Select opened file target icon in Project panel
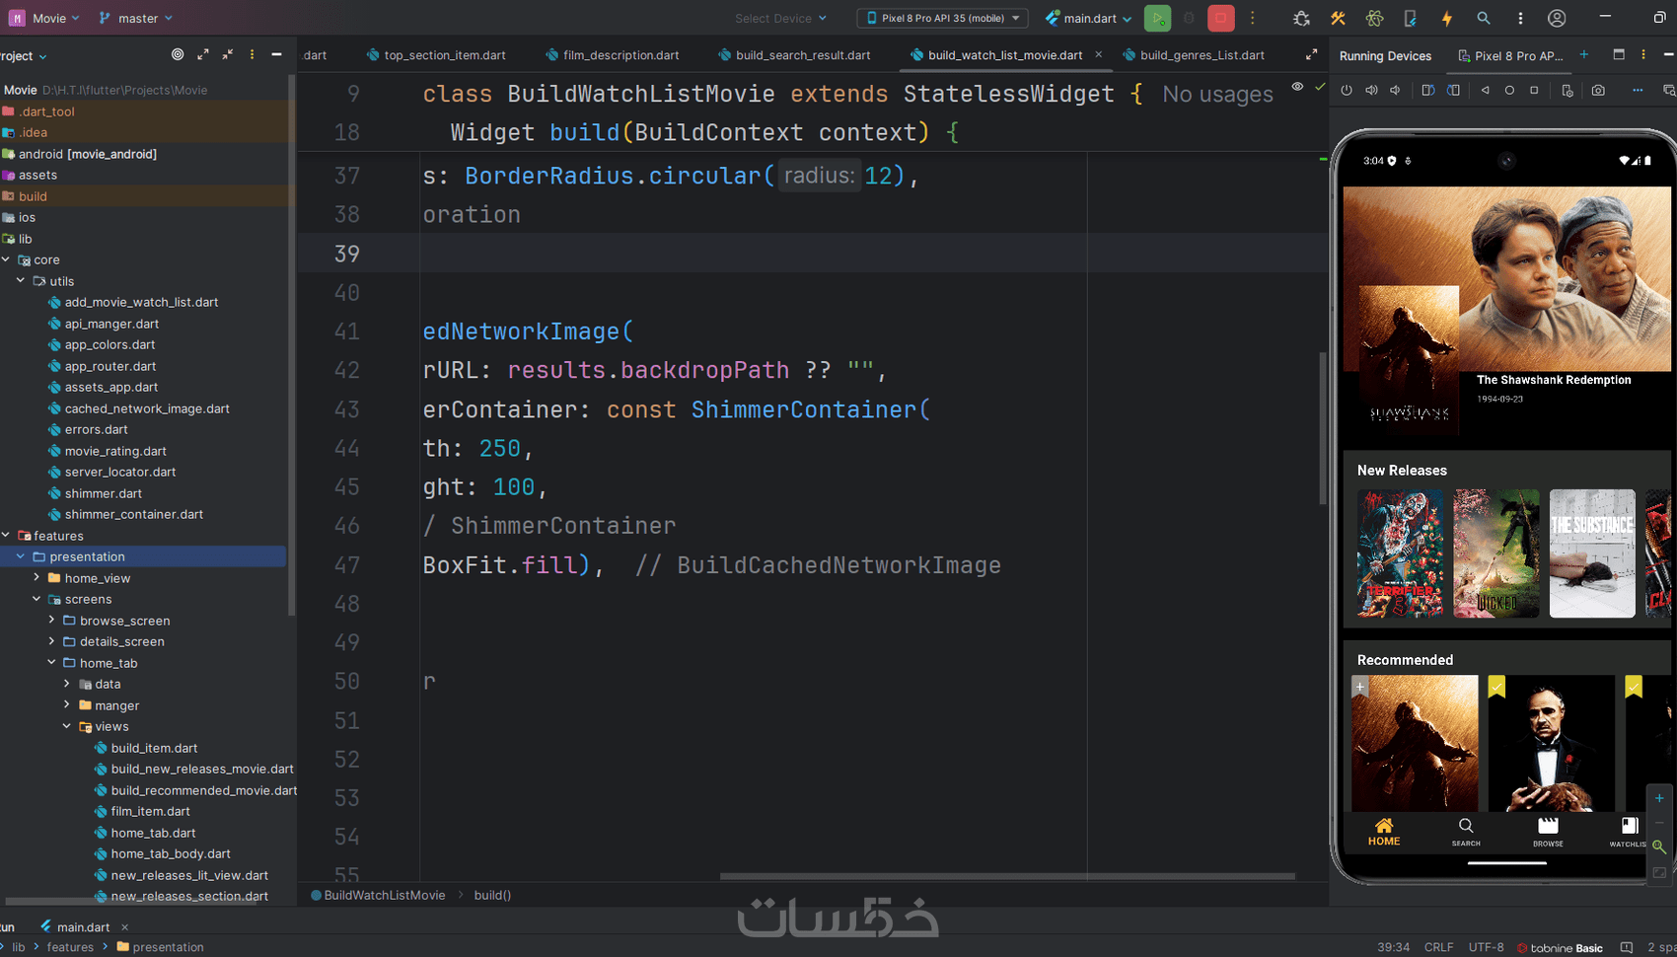The width and height of the screenshot is (1677, 957). tap(178, 54)
